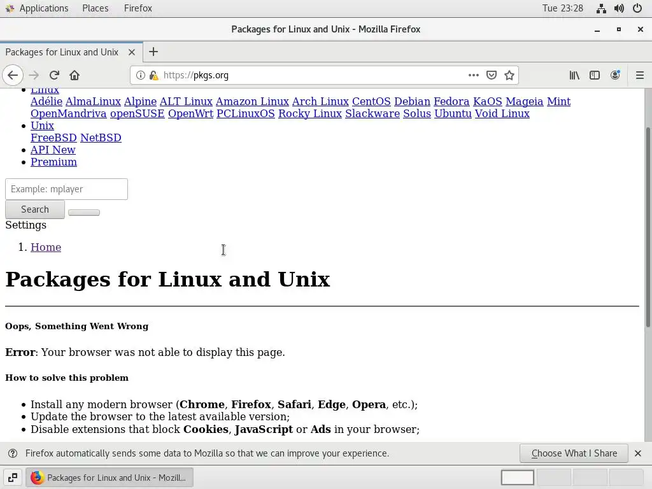Open the Unix link
The image size is (652, 489).
click(x=42, y=125)
